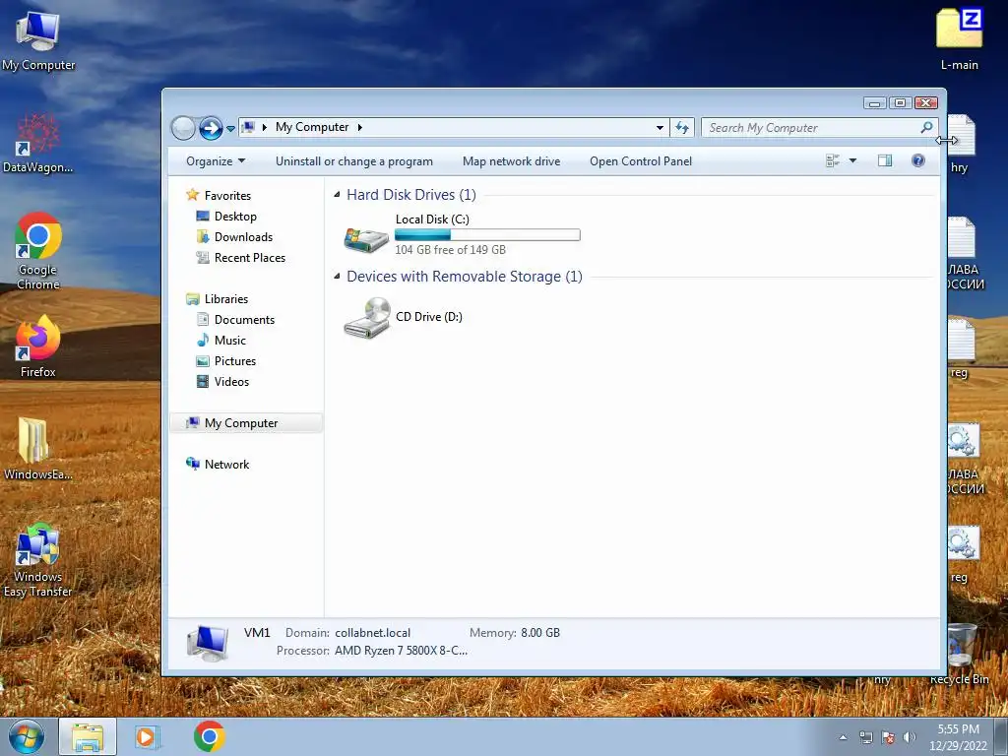Click Open Control Panel

(641, 161)
